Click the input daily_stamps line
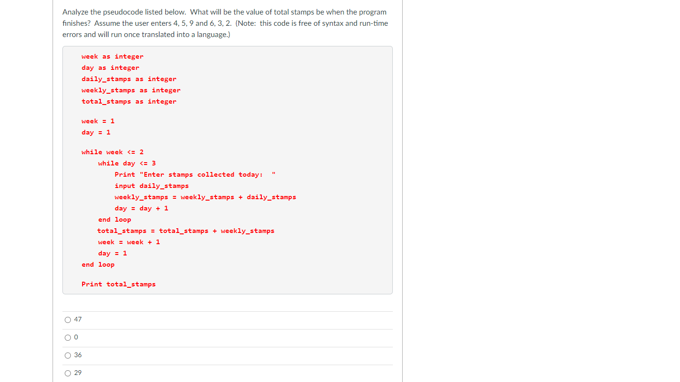This screenshot has width=680, height=382. 152,186
